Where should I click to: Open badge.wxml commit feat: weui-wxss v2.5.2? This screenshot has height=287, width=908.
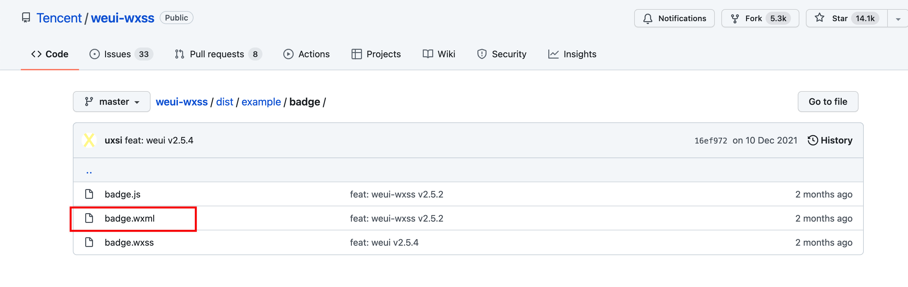point(396,219)
